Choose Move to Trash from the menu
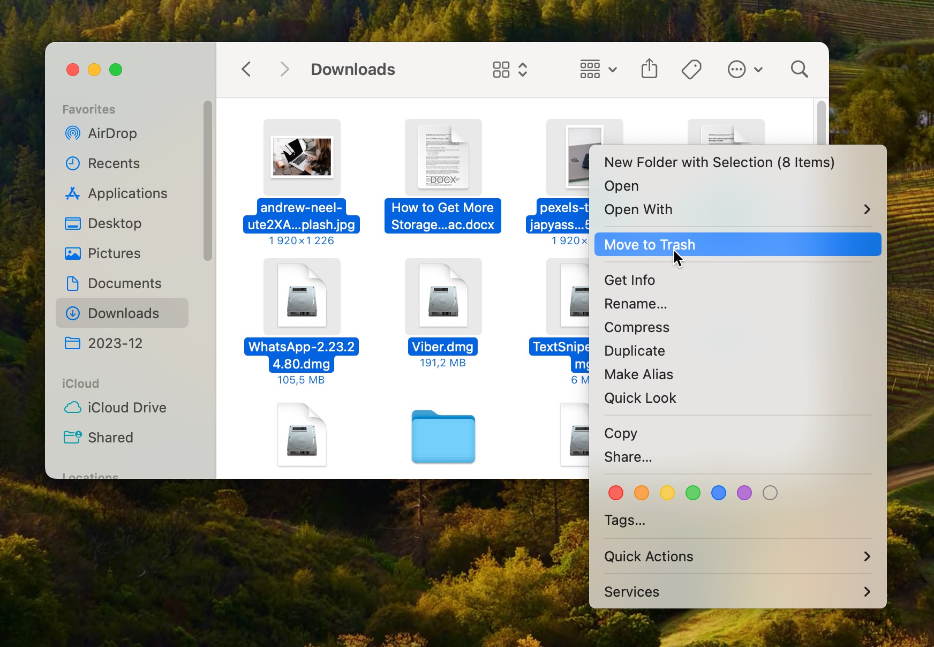The width and height of the screenshot is (934, 647). [649, 244]
